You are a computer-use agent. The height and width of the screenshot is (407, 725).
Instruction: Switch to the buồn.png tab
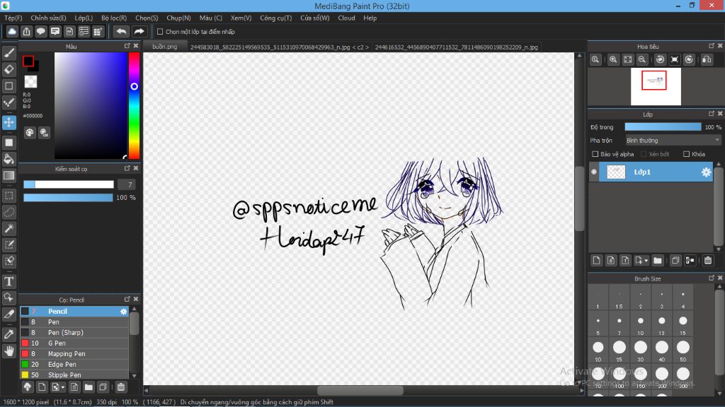click(164, 47)
